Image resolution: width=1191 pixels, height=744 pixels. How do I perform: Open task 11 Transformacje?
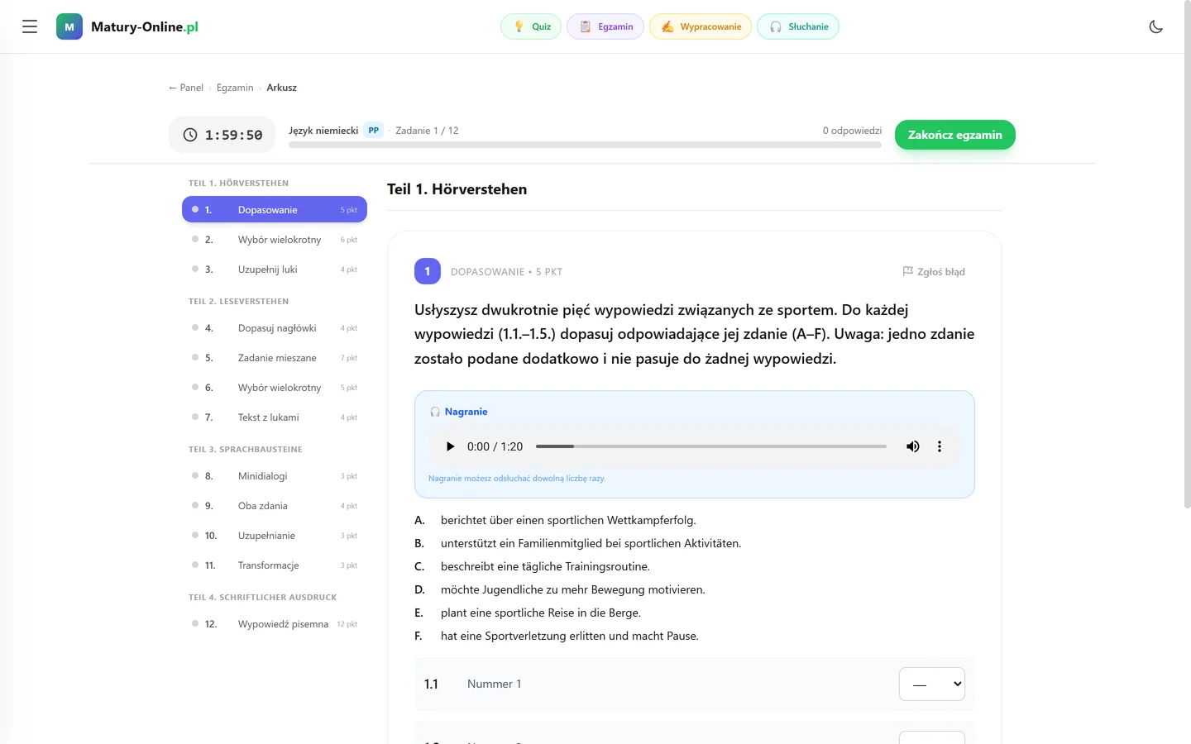(x=275, y=565)
